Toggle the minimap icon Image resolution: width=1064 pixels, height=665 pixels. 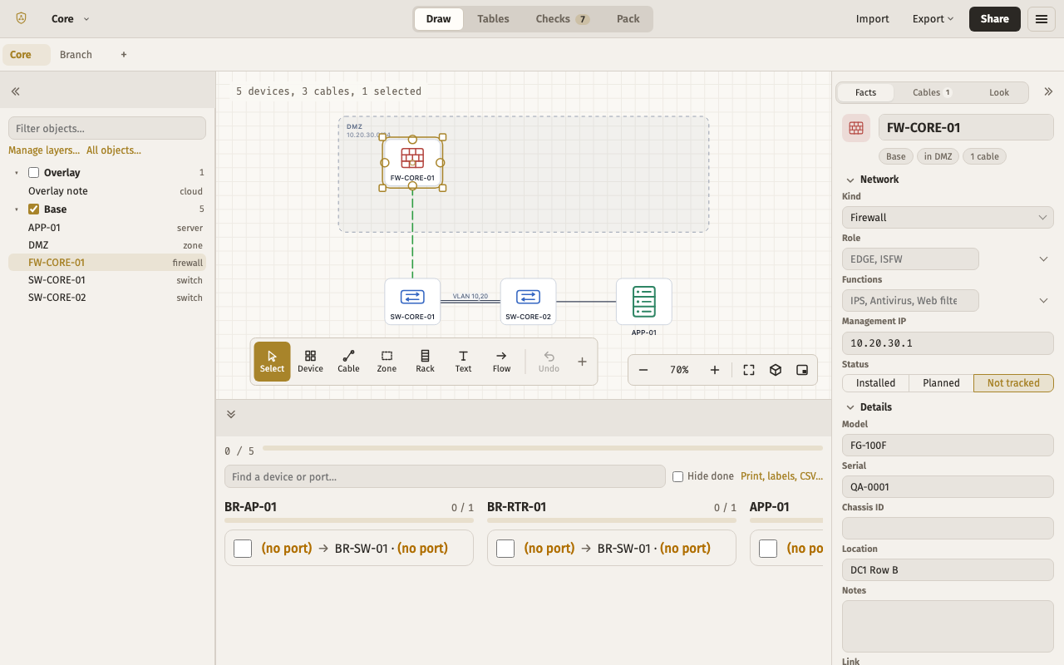[x=802, y=370]
